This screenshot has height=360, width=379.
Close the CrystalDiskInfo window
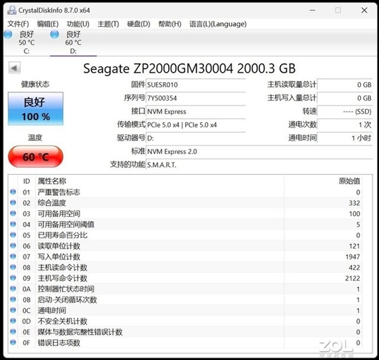tap(364, 10)
